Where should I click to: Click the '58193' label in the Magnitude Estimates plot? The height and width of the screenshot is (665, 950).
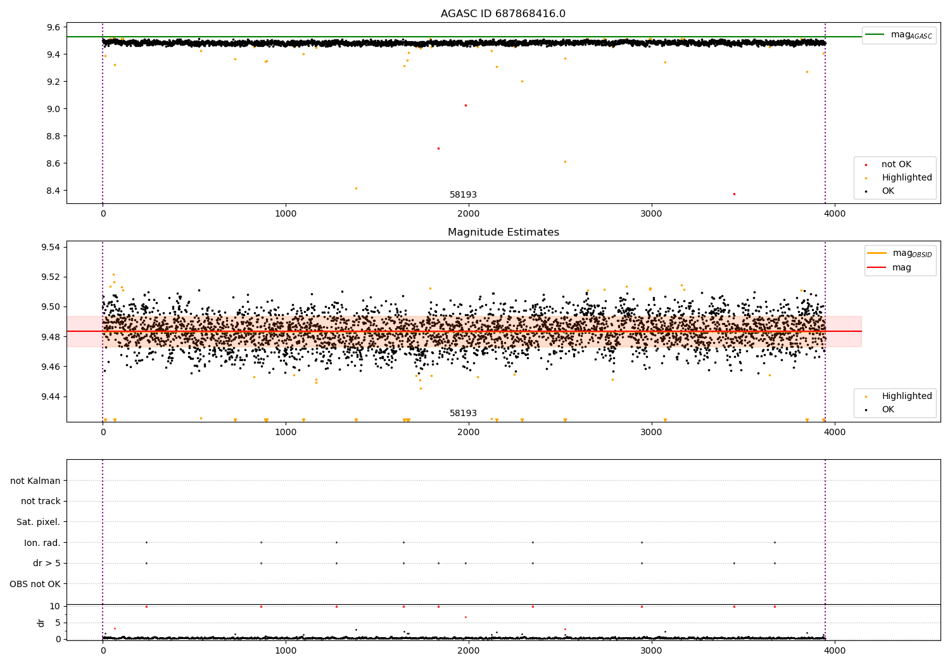463,414
